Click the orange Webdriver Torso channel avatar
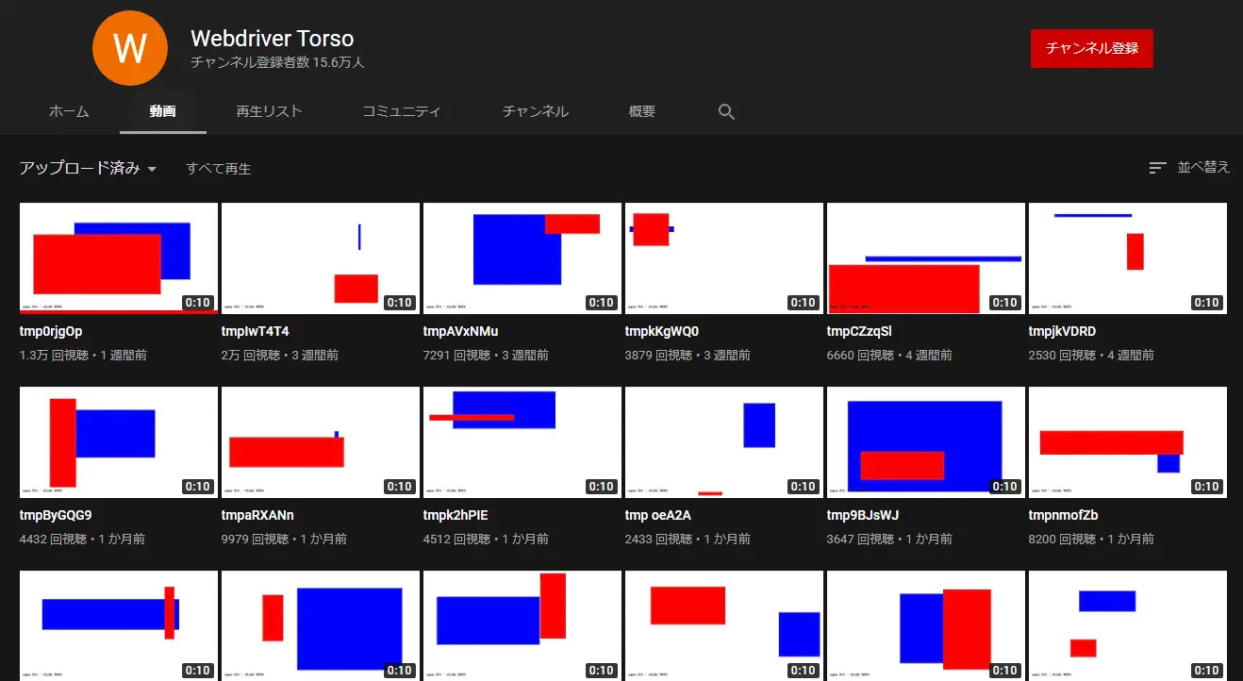 point(129,47)
